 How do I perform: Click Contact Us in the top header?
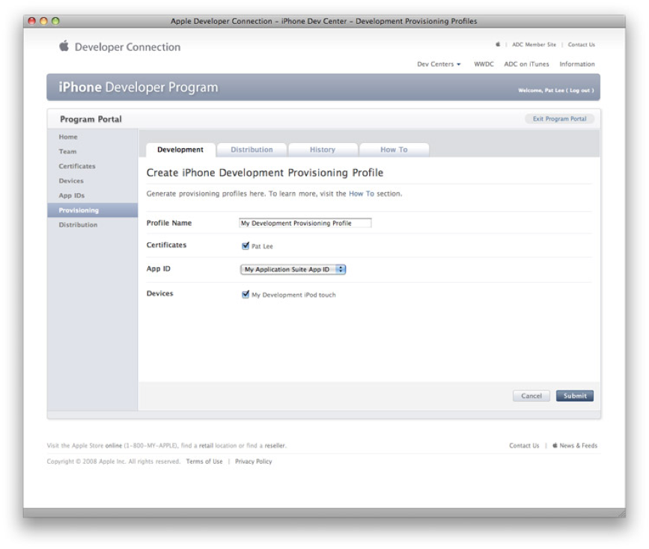(x=581, y=44)
